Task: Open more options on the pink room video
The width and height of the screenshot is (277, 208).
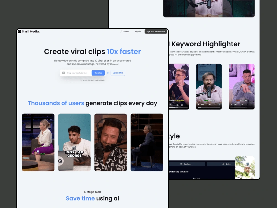Action: [x=252, y=105]
